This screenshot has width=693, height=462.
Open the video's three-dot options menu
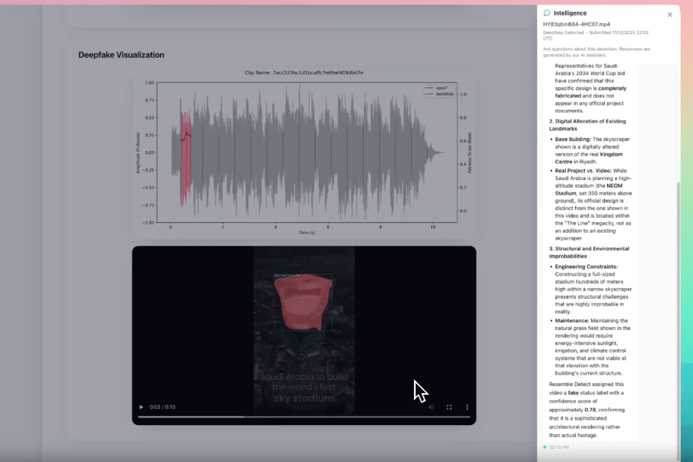467,407
